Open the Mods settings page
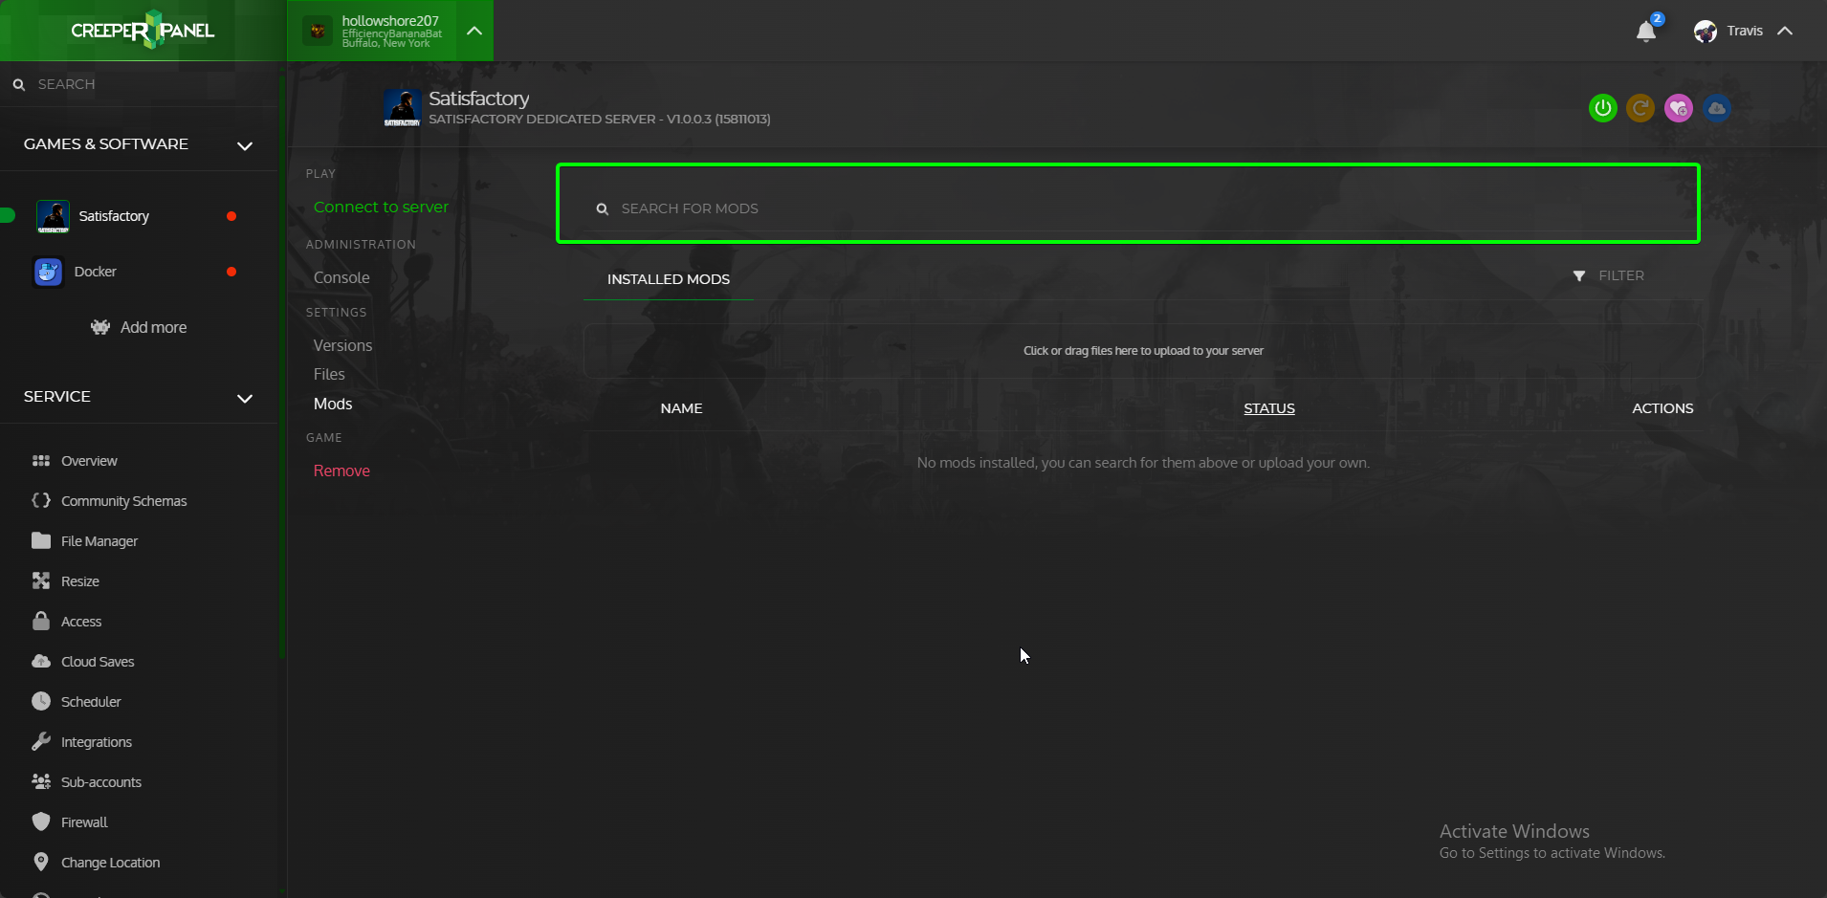The image size is (1827, 898). point(333,404)
